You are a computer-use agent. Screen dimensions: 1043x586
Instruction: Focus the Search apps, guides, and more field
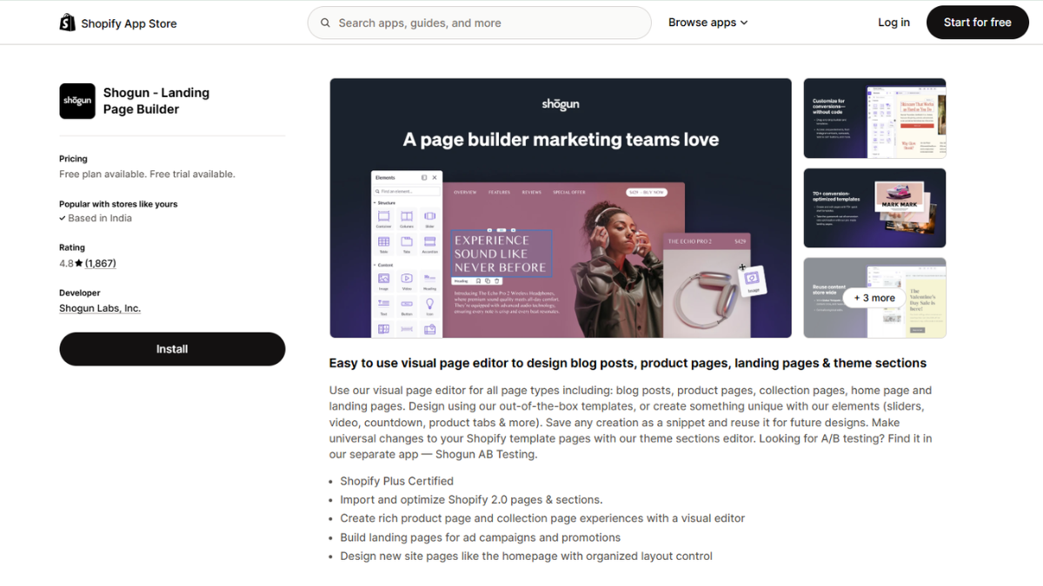(479, 23)
